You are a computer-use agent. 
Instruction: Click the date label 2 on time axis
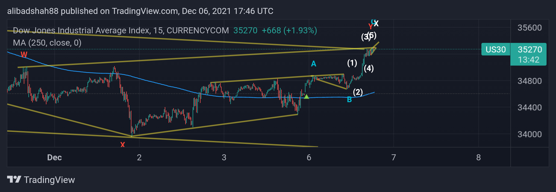coord(139,157)
